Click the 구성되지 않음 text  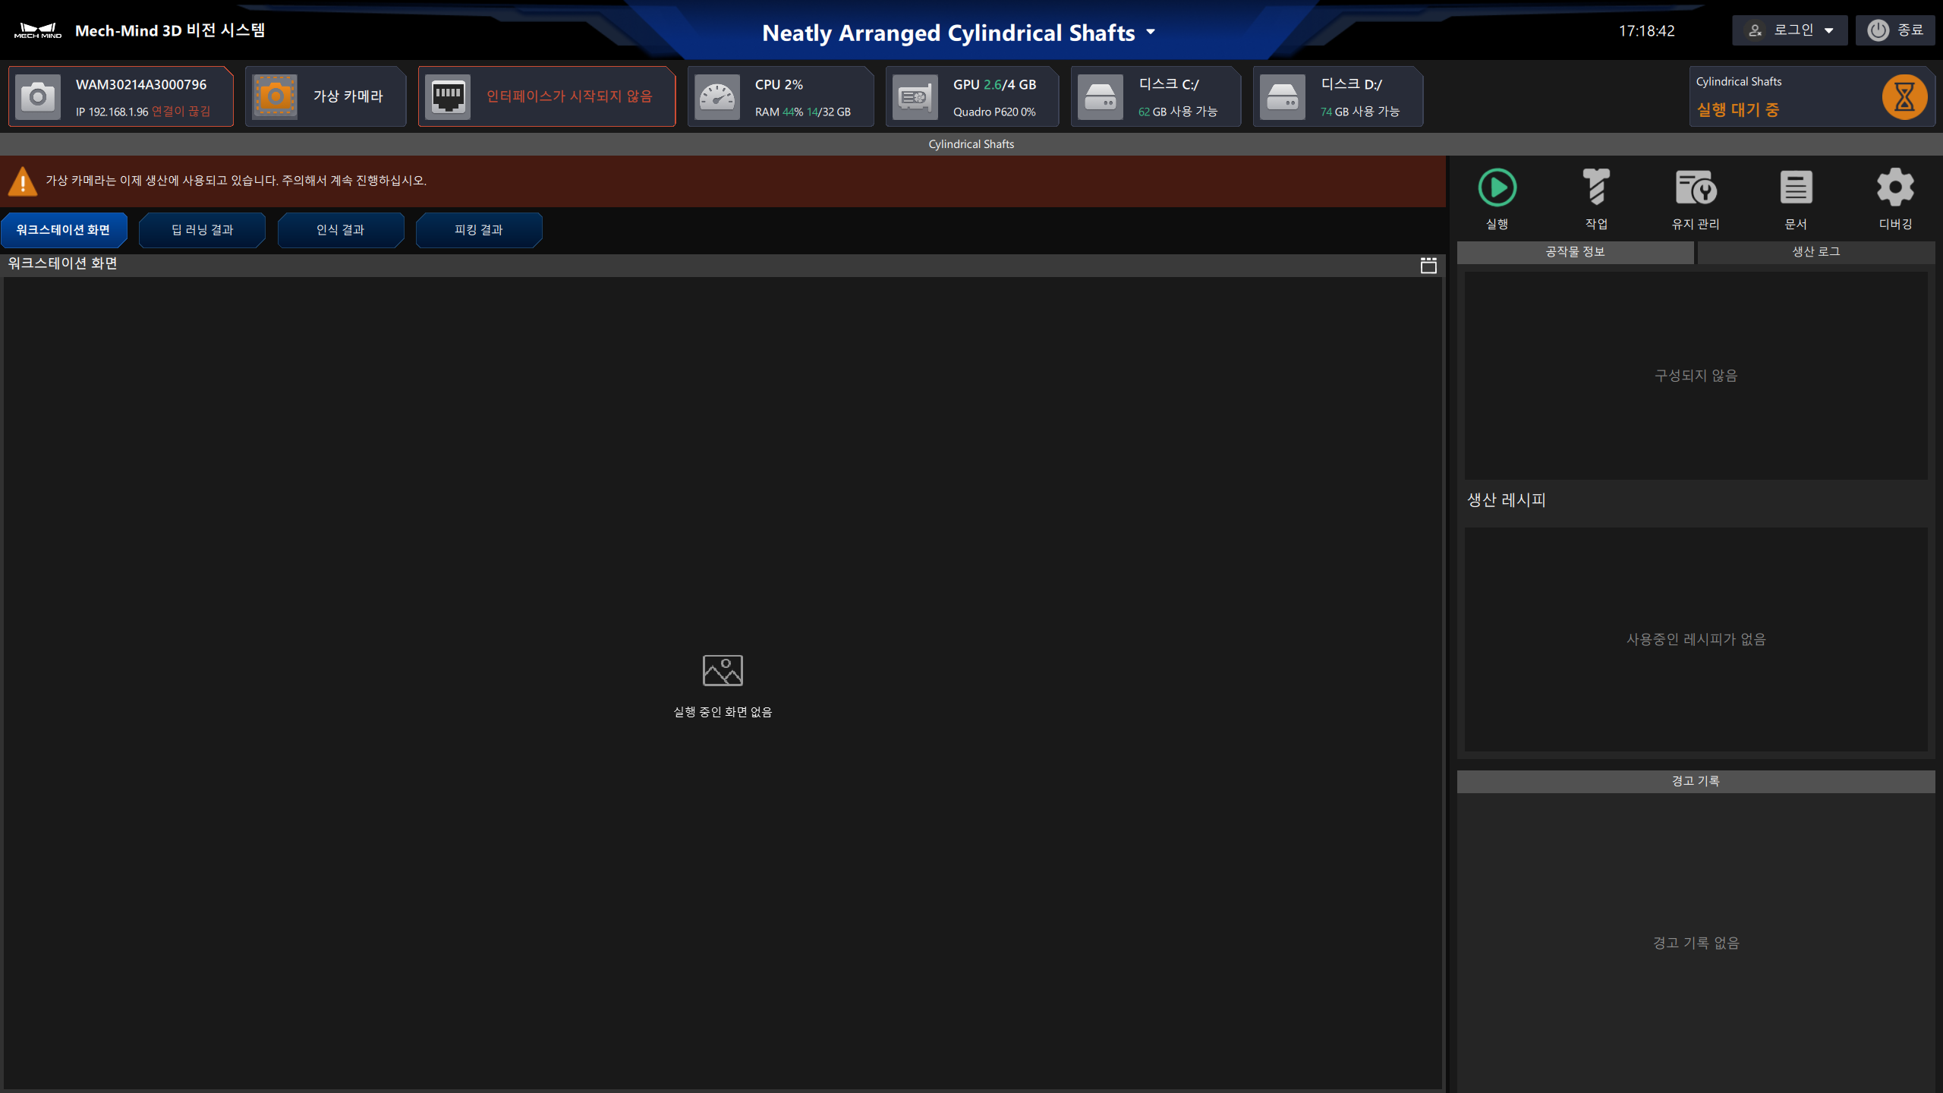(x=1696, y=376)
